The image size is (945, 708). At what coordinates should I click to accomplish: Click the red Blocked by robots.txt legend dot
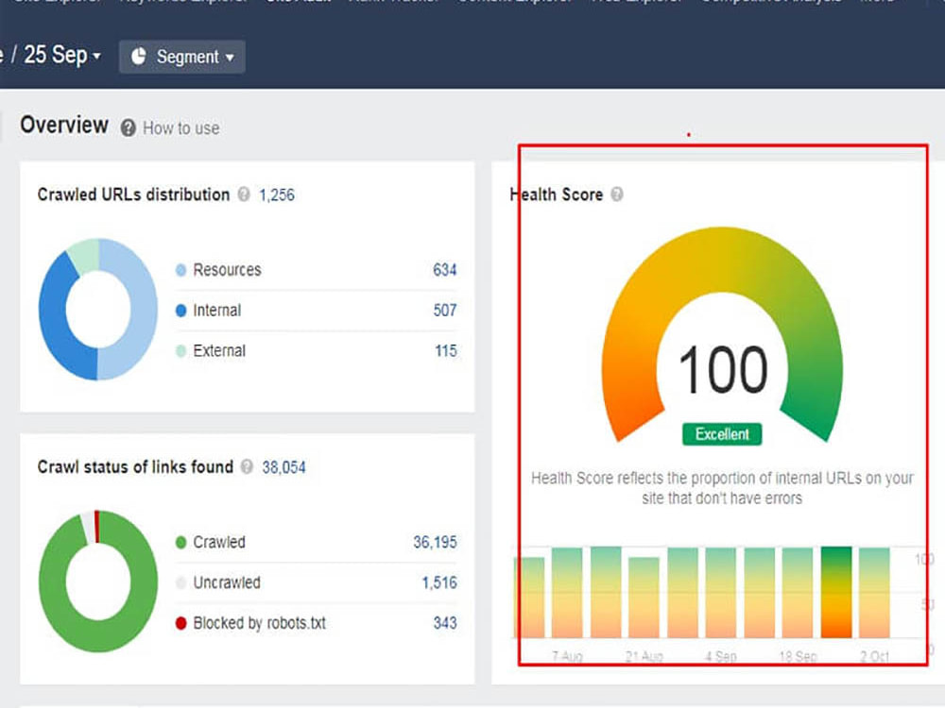[180, 623]
